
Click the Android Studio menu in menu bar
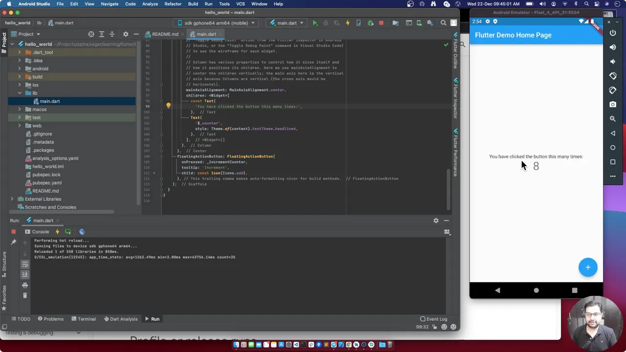click(x=34, y=4)
